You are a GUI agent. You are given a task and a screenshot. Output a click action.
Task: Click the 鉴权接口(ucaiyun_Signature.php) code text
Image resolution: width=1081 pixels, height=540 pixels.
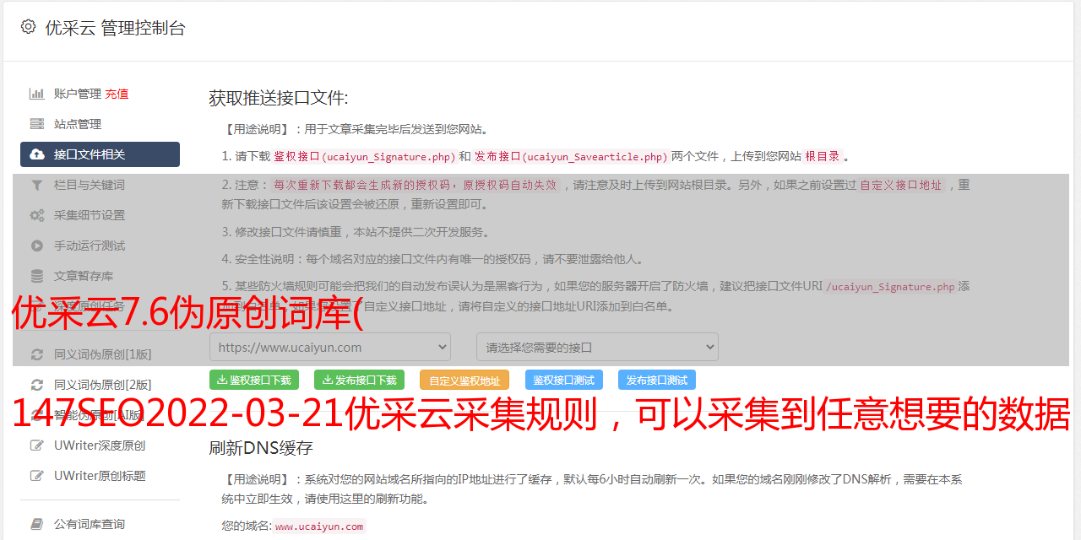click(x=364, y=156)
